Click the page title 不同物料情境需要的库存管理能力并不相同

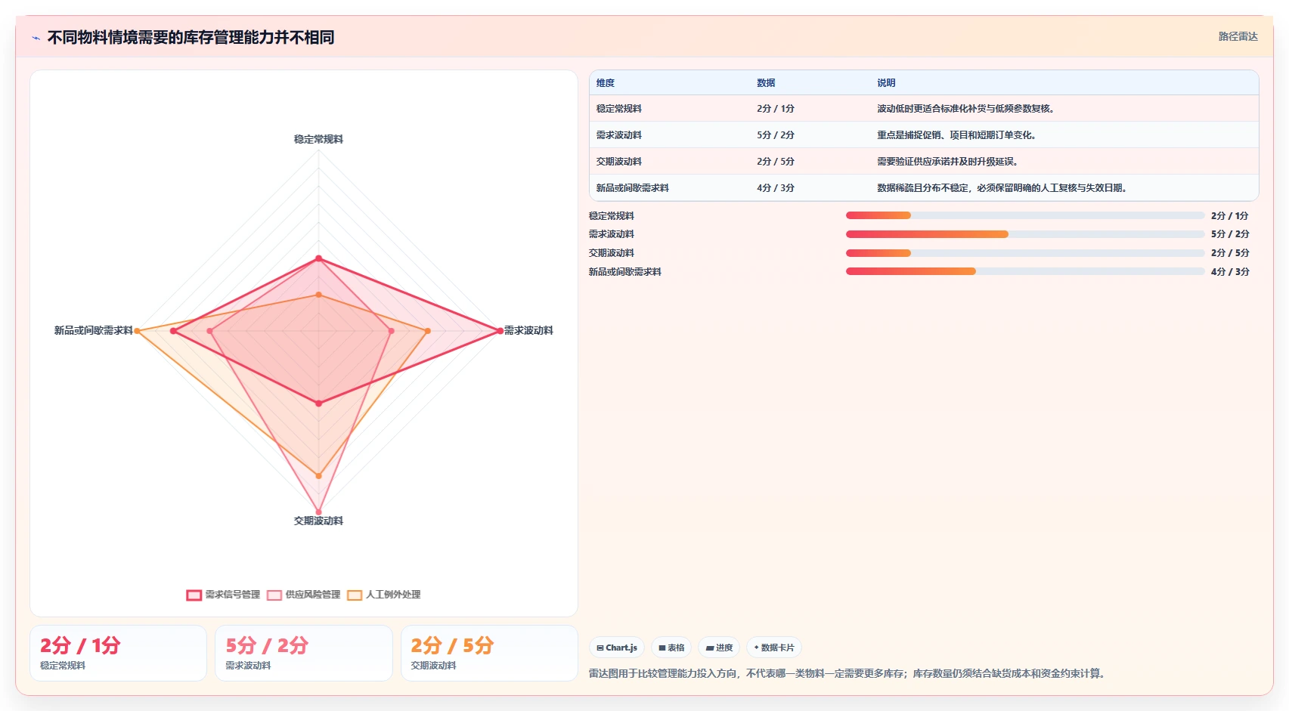coord(191,37)
